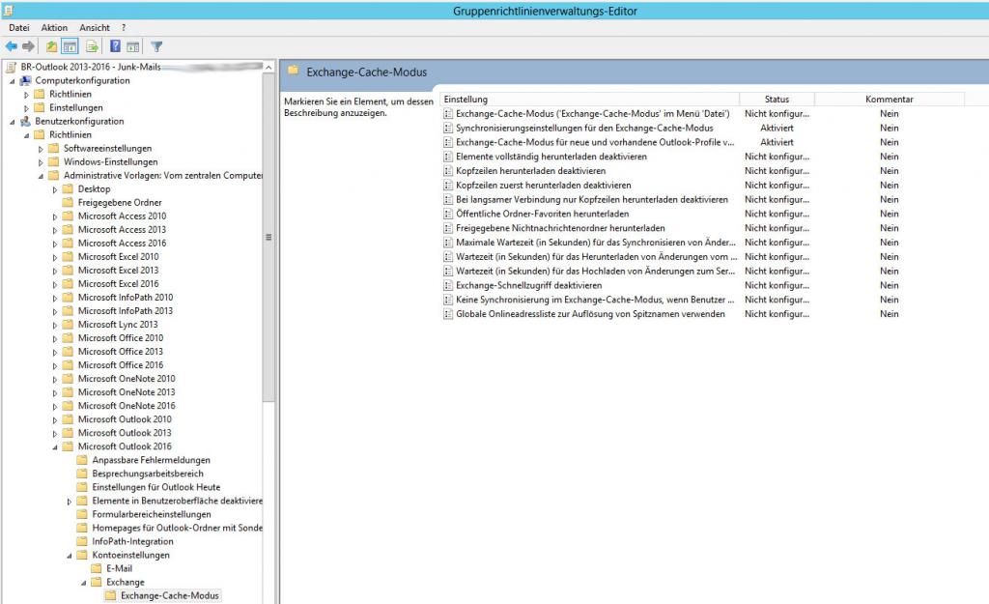
Task: Open the Aktion menu
Action: (x=54, y=28)
